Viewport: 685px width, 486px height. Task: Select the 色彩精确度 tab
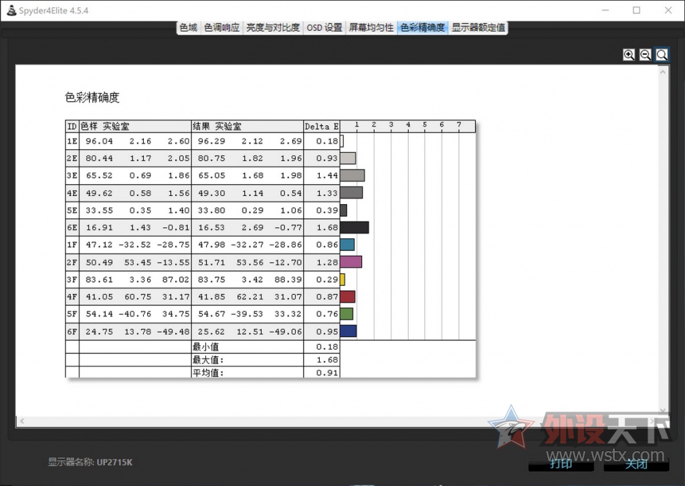click(x=423, y=27)
